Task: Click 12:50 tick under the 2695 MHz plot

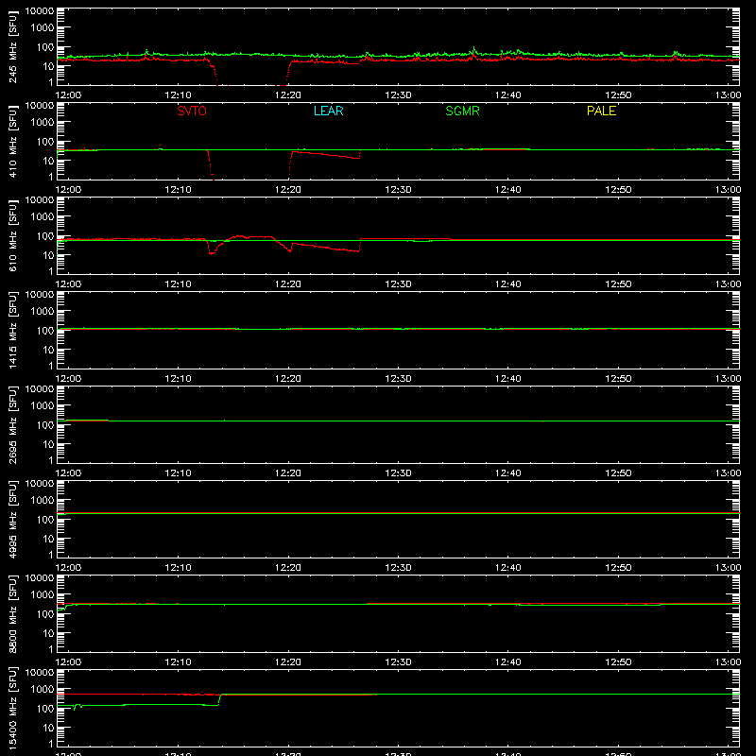Action: pos(618,473)
